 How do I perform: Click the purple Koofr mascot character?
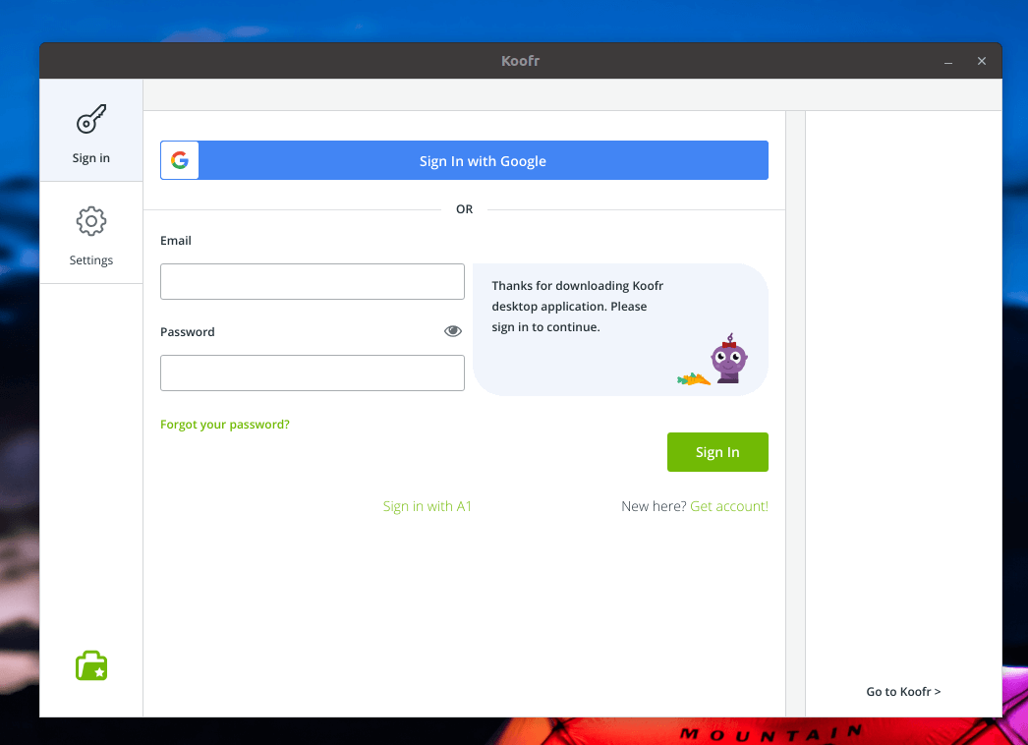click(x=728, y=359)
